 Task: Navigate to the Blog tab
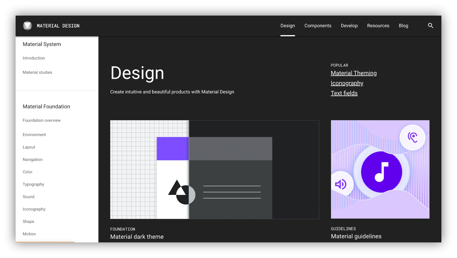pos(403,26)
